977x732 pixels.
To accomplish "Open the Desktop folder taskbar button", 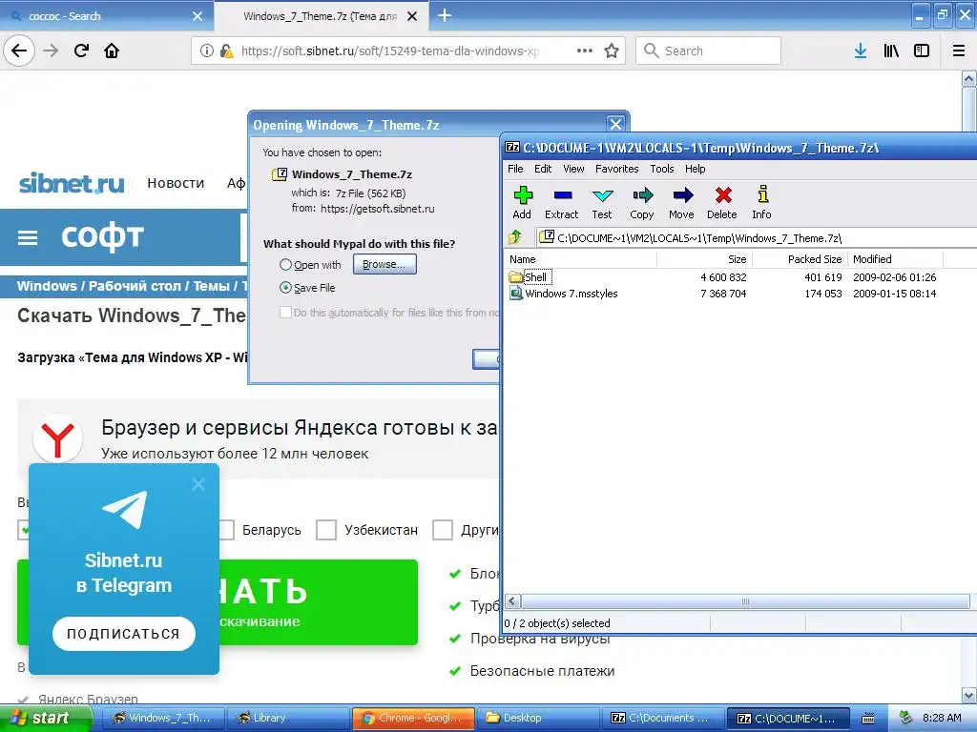I will [x=539, y=719].
